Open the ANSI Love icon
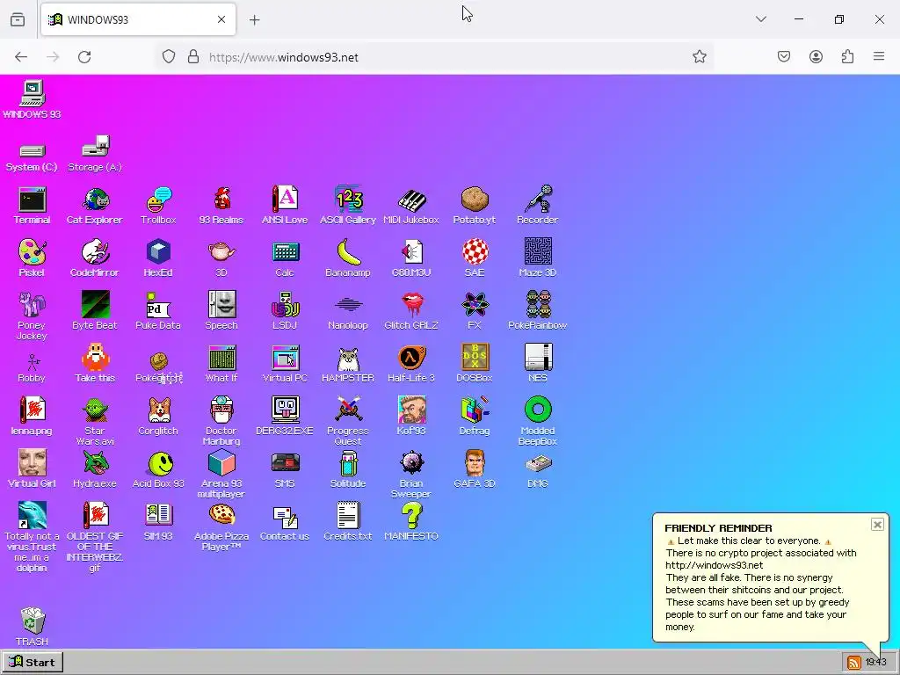Screen dimensions: 900x675 coord(286,200)
